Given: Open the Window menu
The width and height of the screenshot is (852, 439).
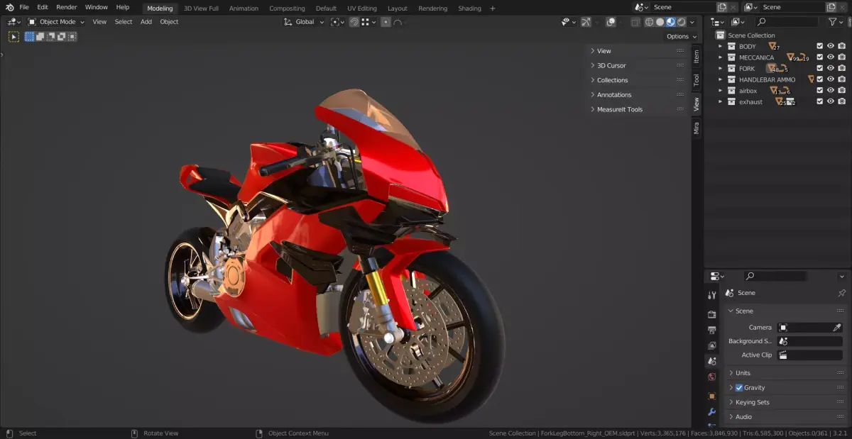Looking at the screenshot, I should (97, 7).
